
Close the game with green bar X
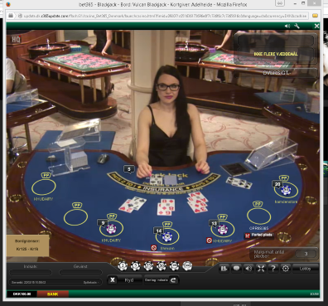coord(316,26)
